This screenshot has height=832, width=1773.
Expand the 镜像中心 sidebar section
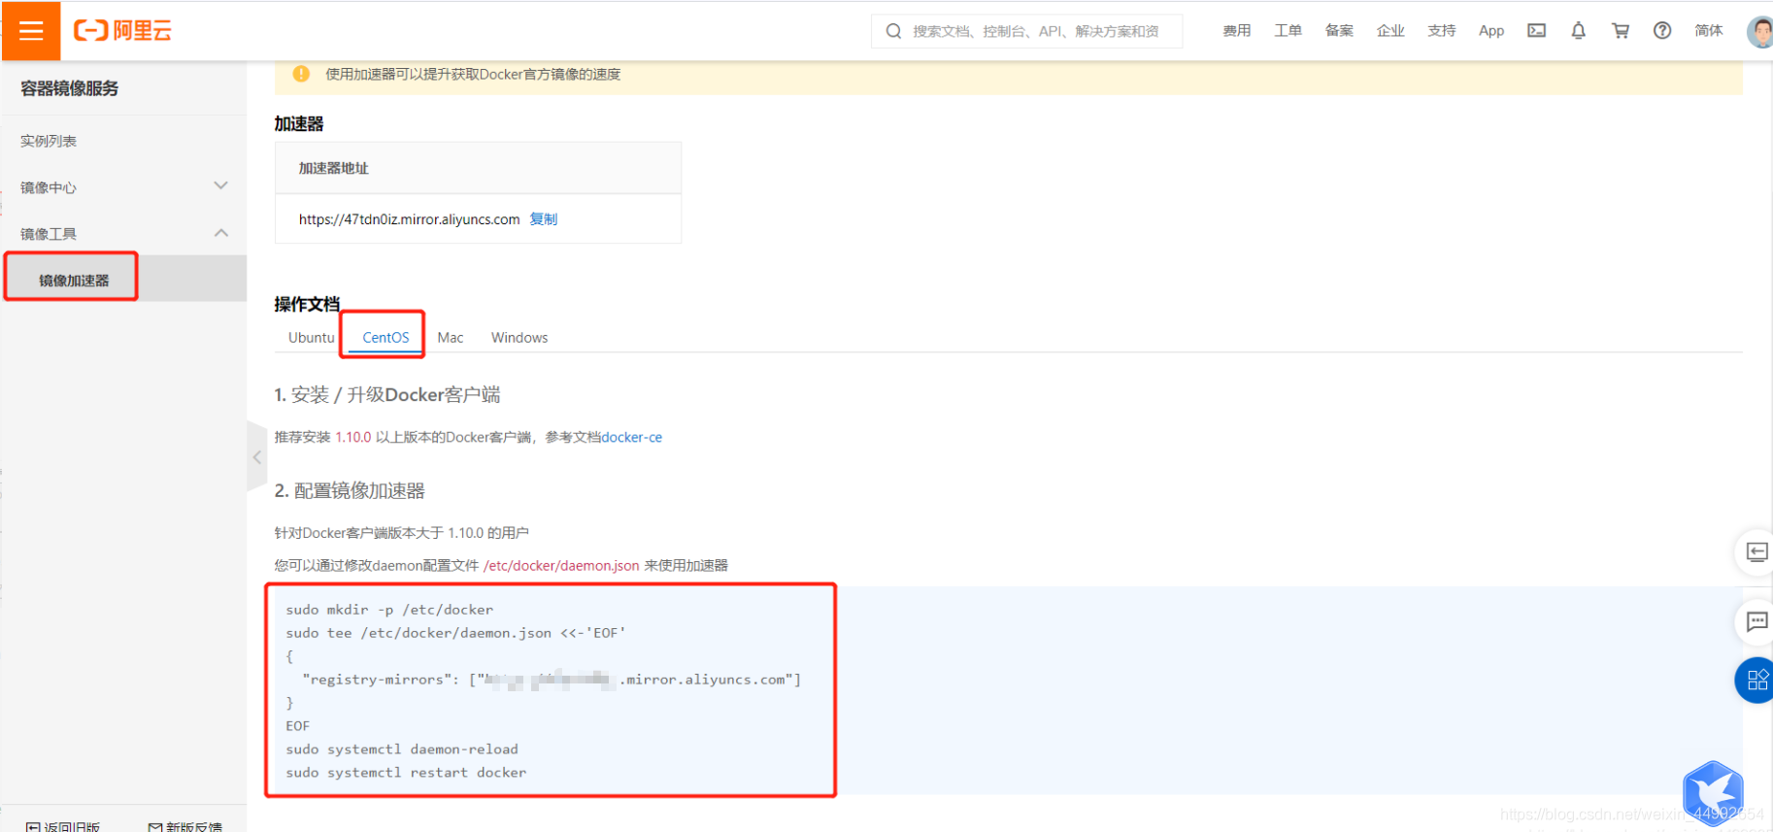tap(124, 186)
